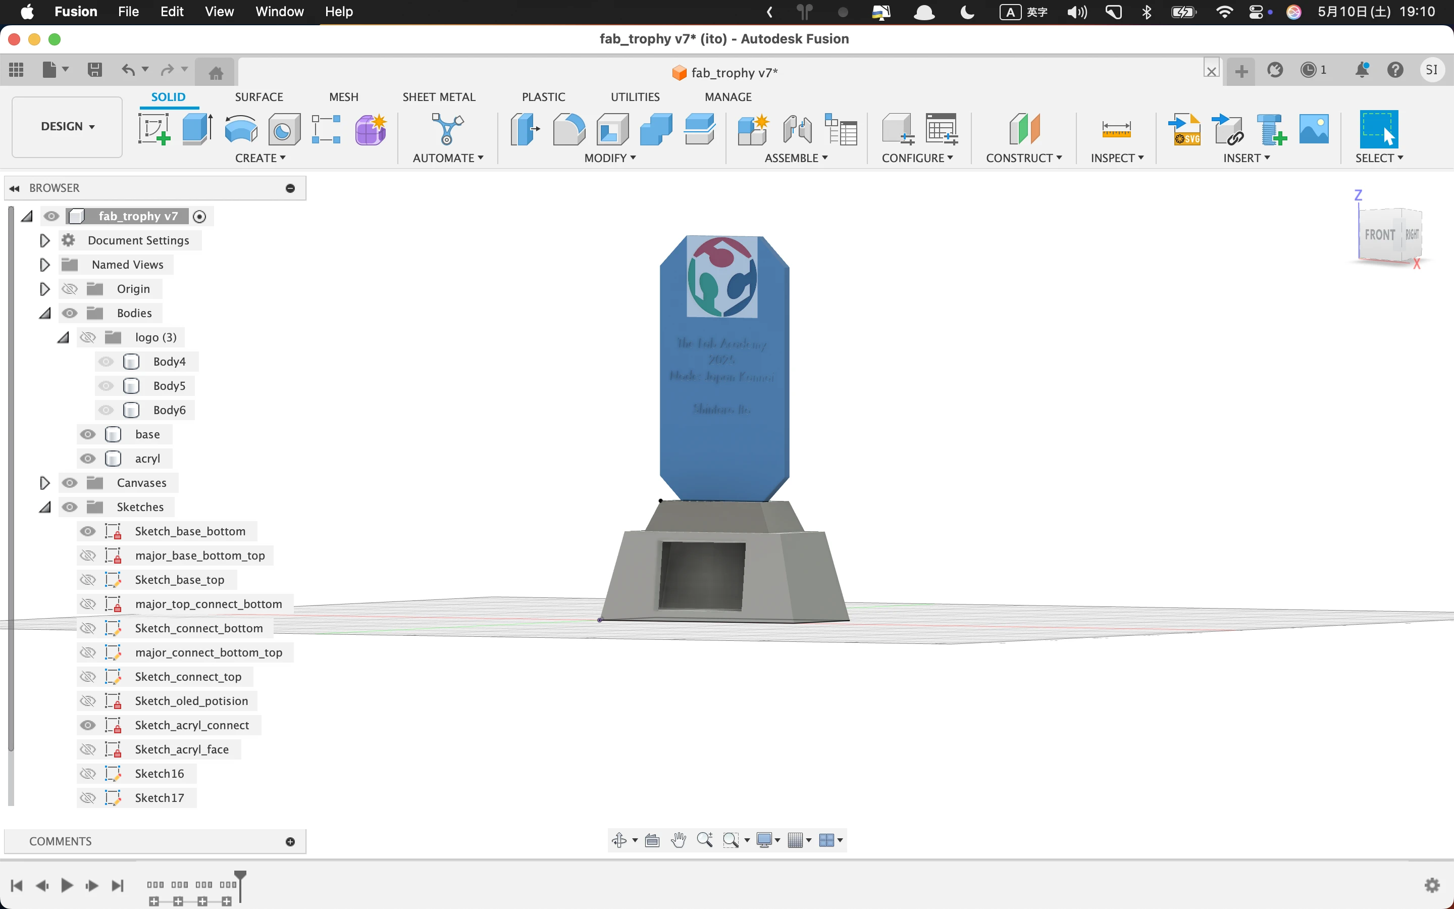
Task: Select the Hole tool icon
Action: click(x=284, y=129)
